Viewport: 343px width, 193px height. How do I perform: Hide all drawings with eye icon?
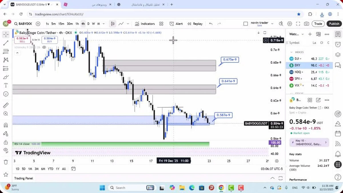[6, 150]
